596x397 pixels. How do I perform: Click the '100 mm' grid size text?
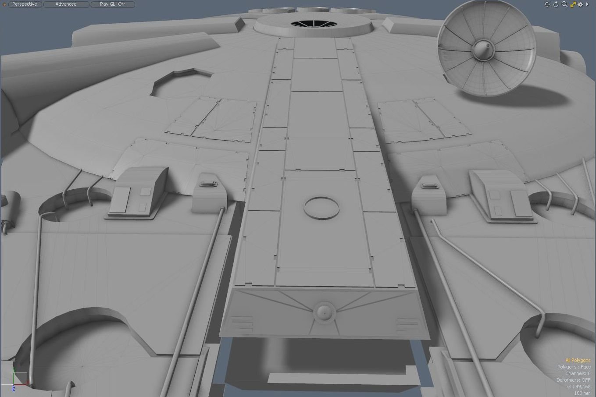click(x=582, y=393)
